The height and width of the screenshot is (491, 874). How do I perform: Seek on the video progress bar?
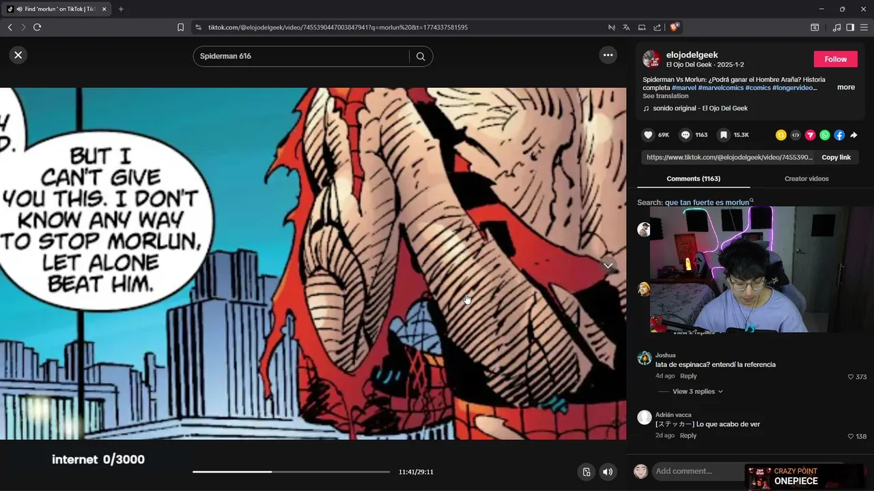click(x=291, y=472)
